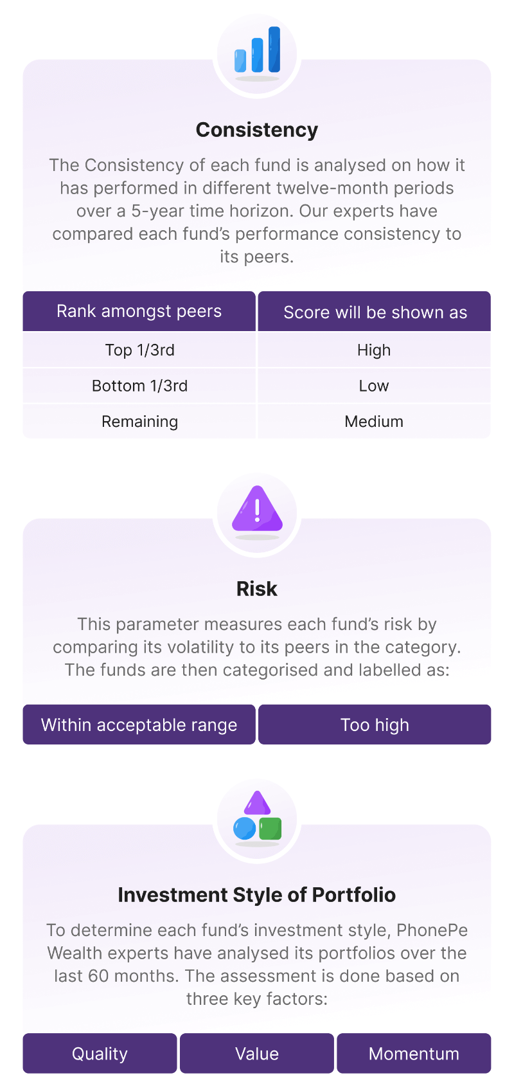Select the Remaining table cell

139,422
